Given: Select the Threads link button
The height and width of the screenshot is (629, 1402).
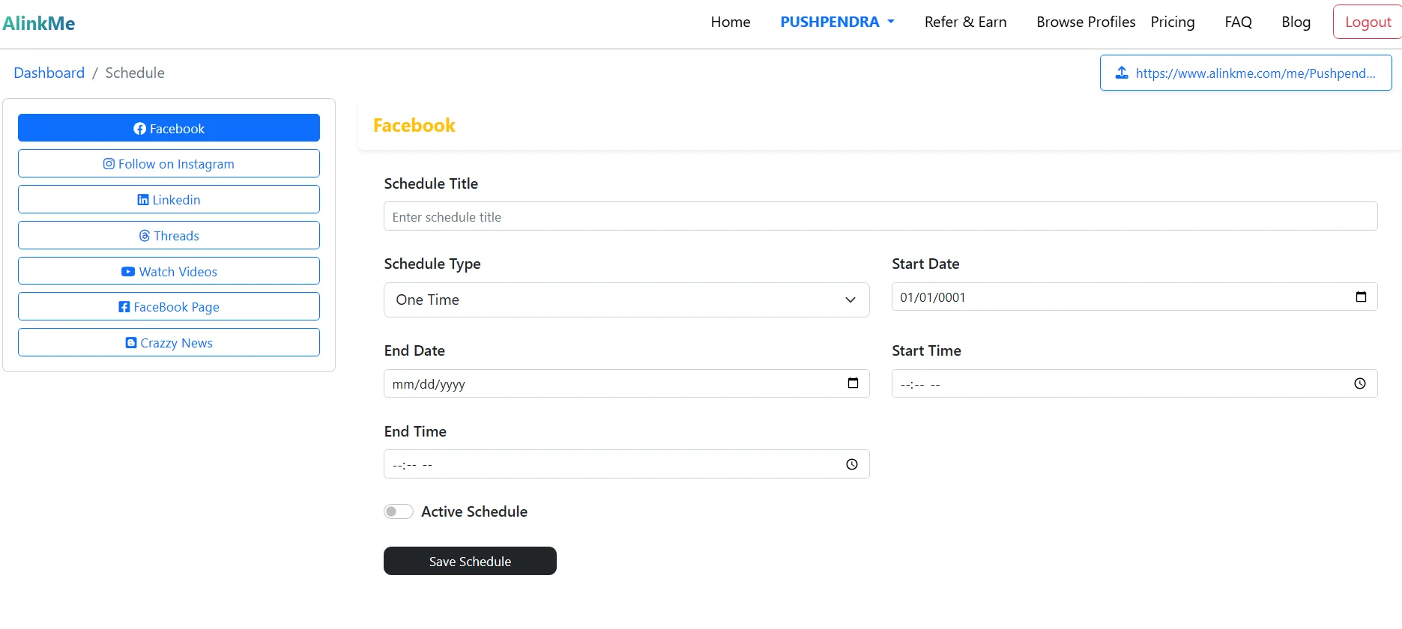Looking at the screenshot, I should [x=169, y=235].
